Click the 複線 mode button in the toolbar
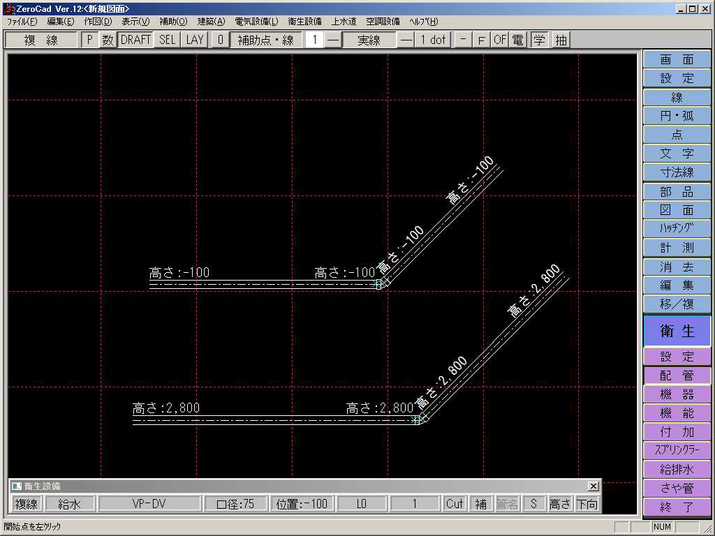This screenshot has height=536, width=715. click(41, 40)
